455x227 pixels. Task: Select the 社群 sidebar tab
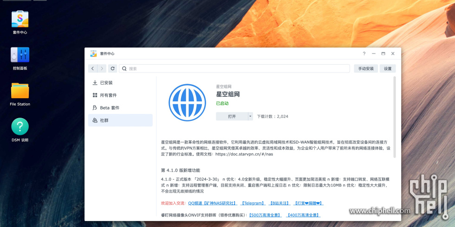click(x=120, y=120)
